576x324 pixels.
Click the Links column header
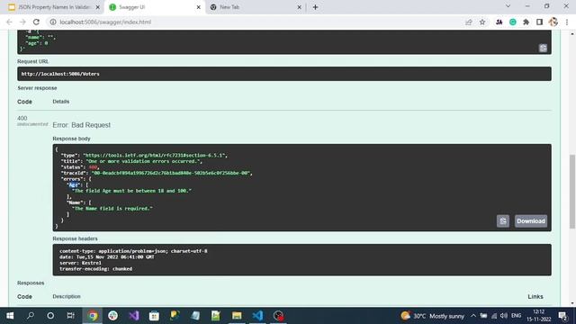point(535,296)
